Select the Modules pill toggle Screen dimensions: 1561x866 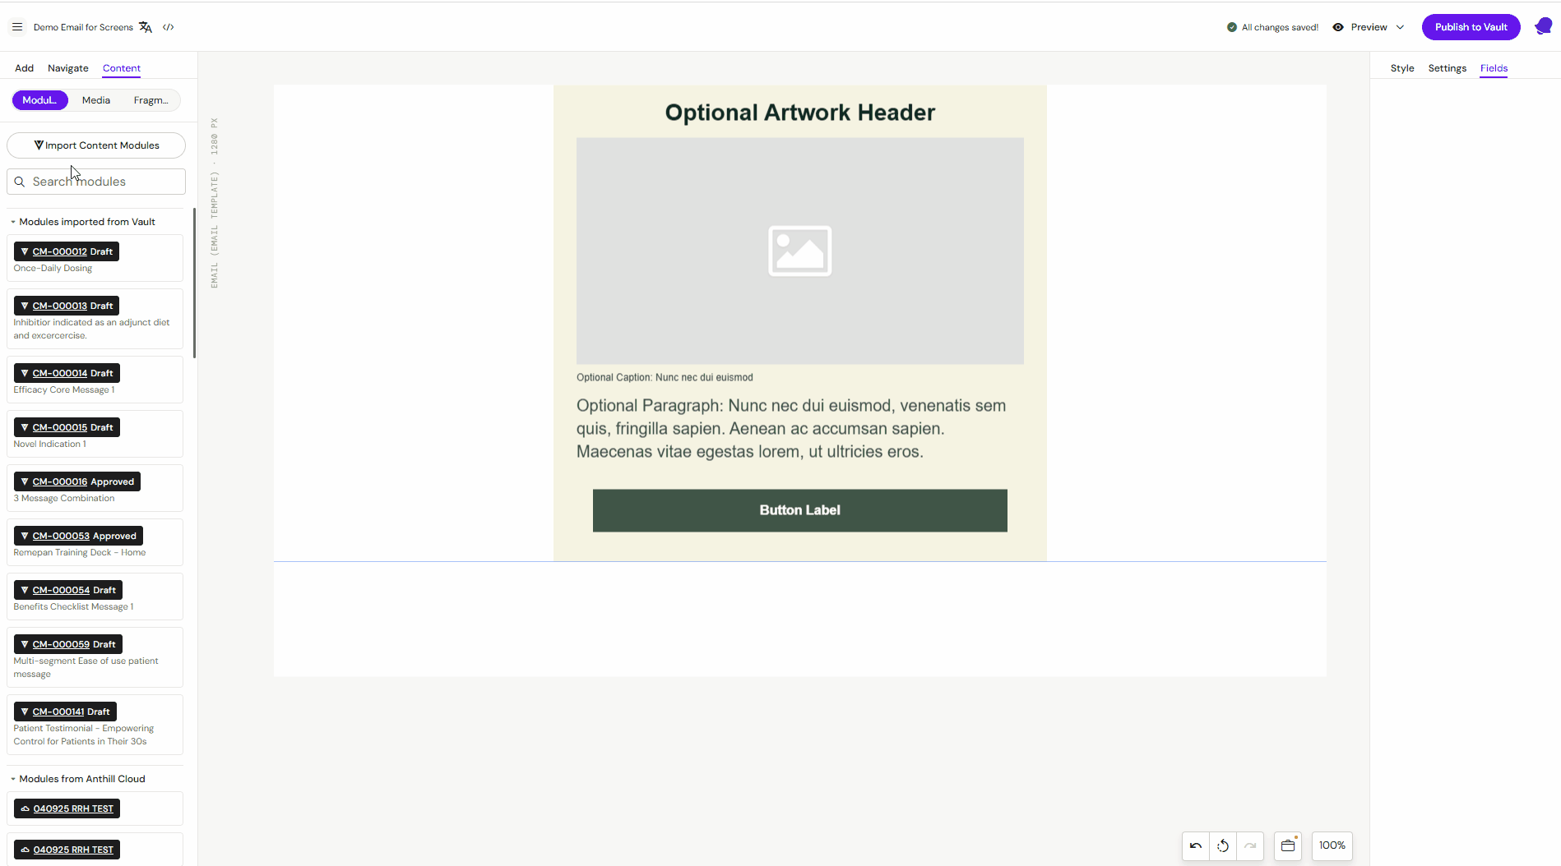pyautogui.click(x=39, y=100)
